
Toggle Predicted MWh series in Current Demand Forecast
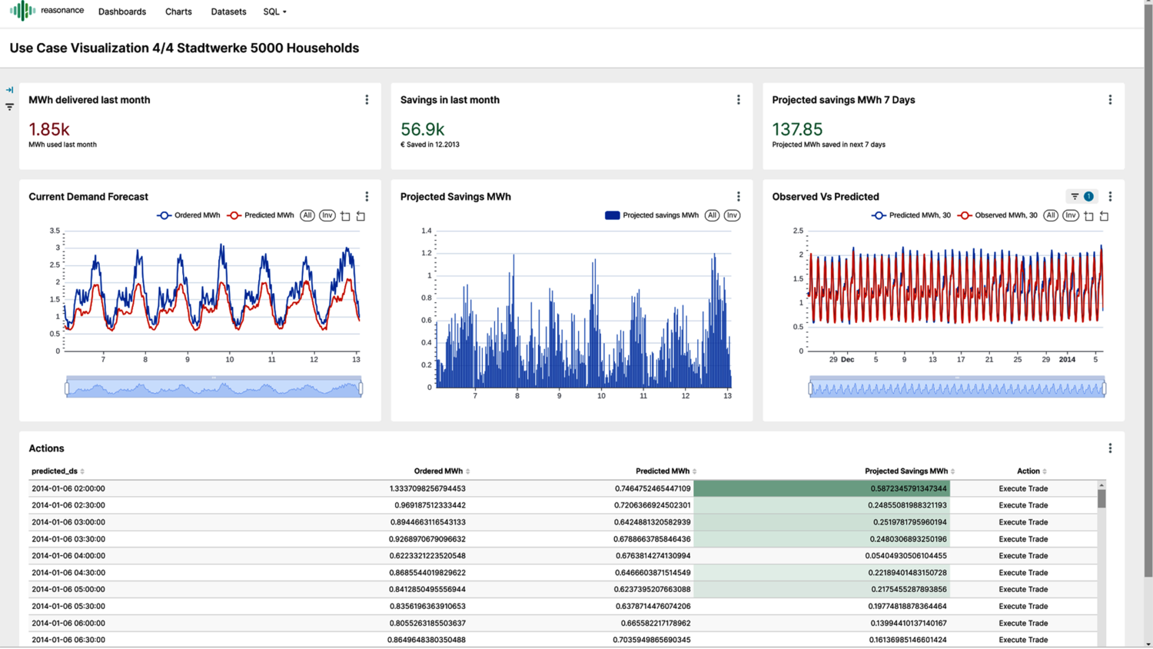coord(261,215)
